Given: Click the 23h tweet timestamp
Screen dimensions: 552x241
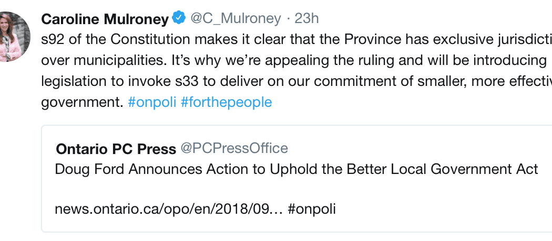Looking at the screenshot, I should (307, 19).
